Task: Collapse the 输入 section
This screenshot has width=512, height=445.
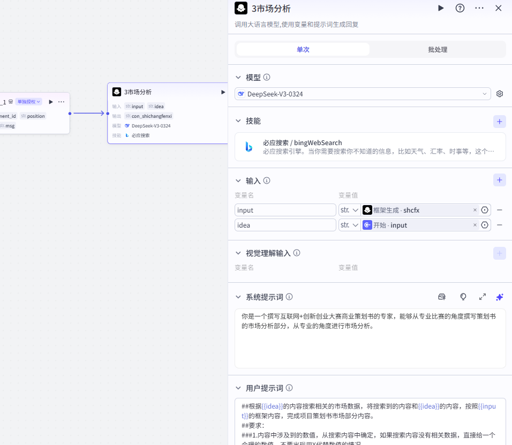Action: [238, 180]
